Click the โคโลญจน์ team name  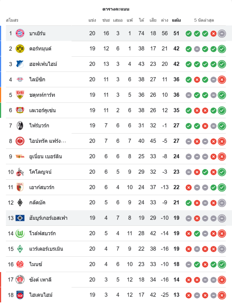[x=40, y=172]
